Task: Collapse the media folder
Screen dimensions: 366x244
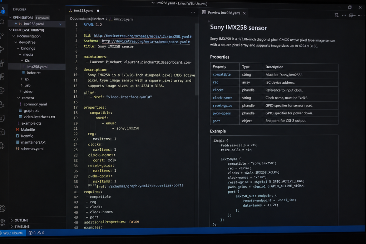Action: [x=20, y=54]
